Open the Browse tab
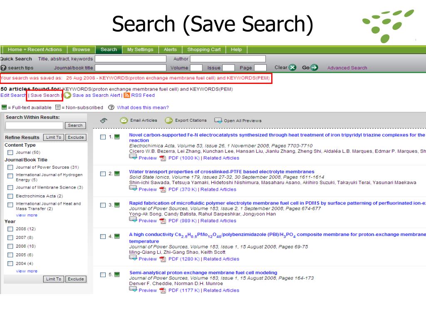This screenshot has width=426, height=319. (x=81, y=50)
